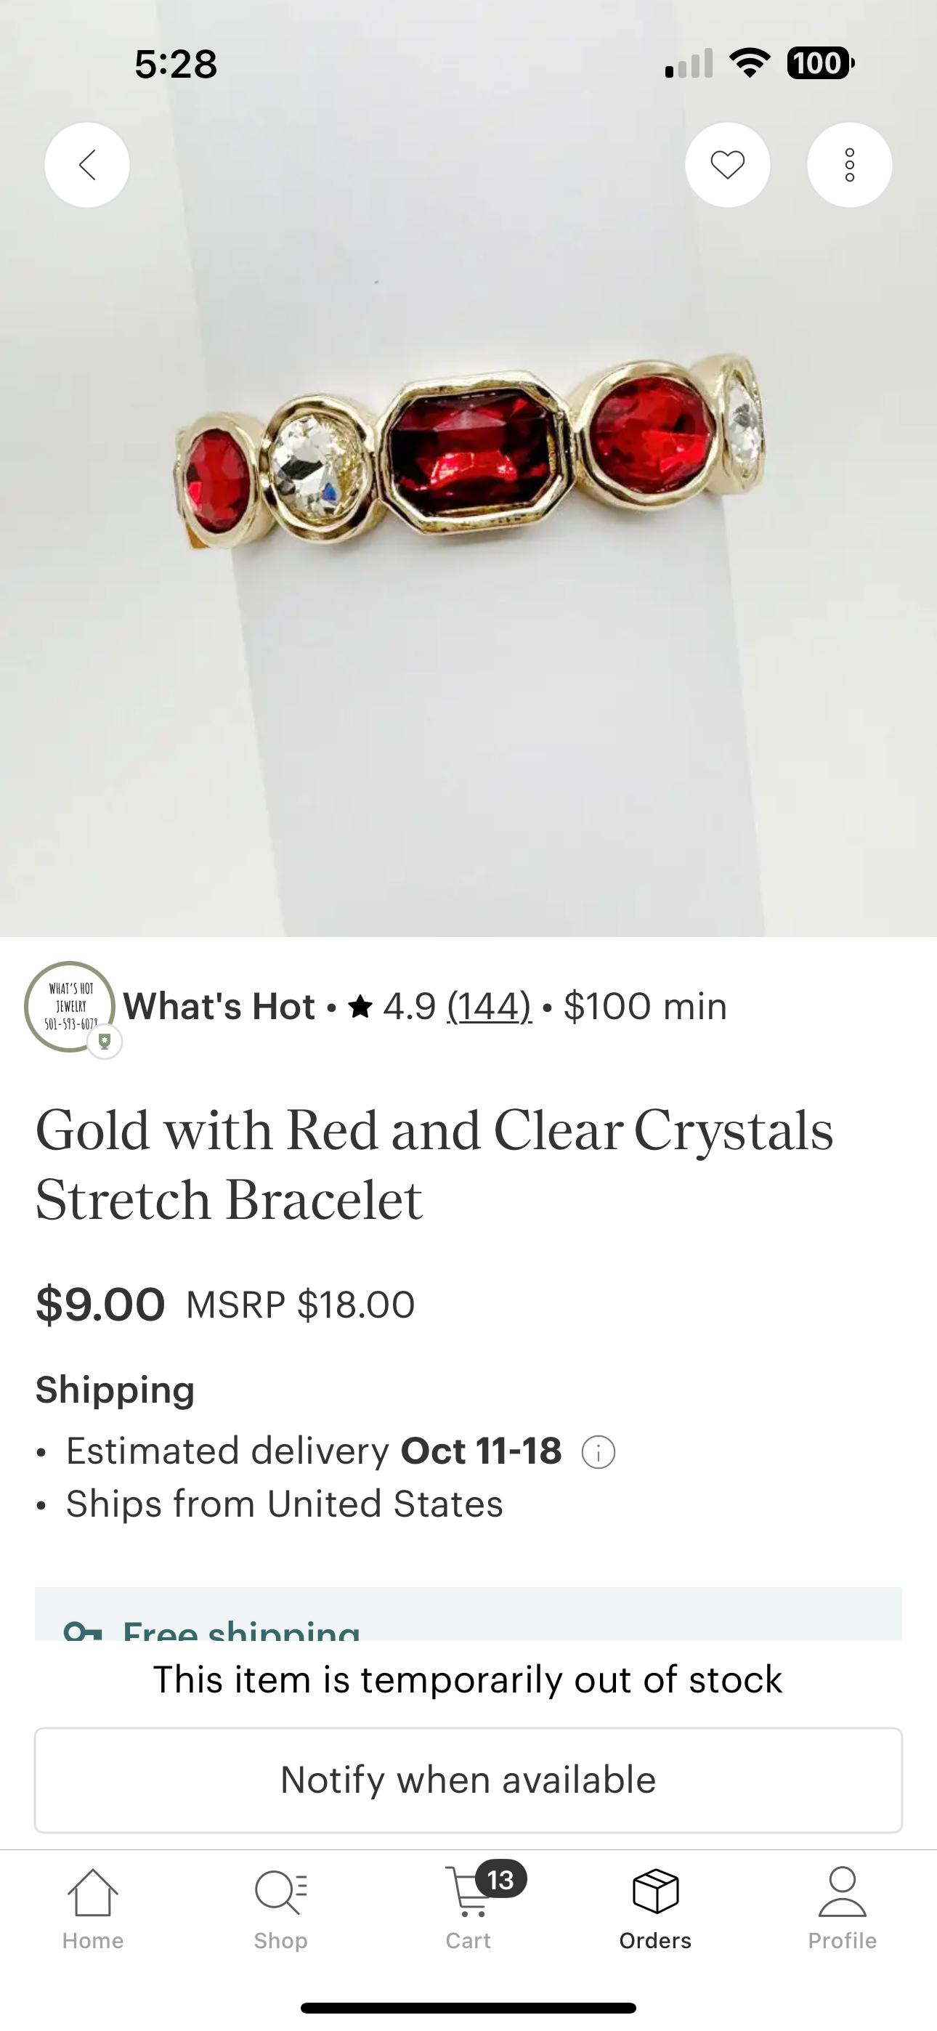Tap the Free shipping banner
Image resolution: width=937 pixels, height=2031 pixels.
coord(468,1623)
